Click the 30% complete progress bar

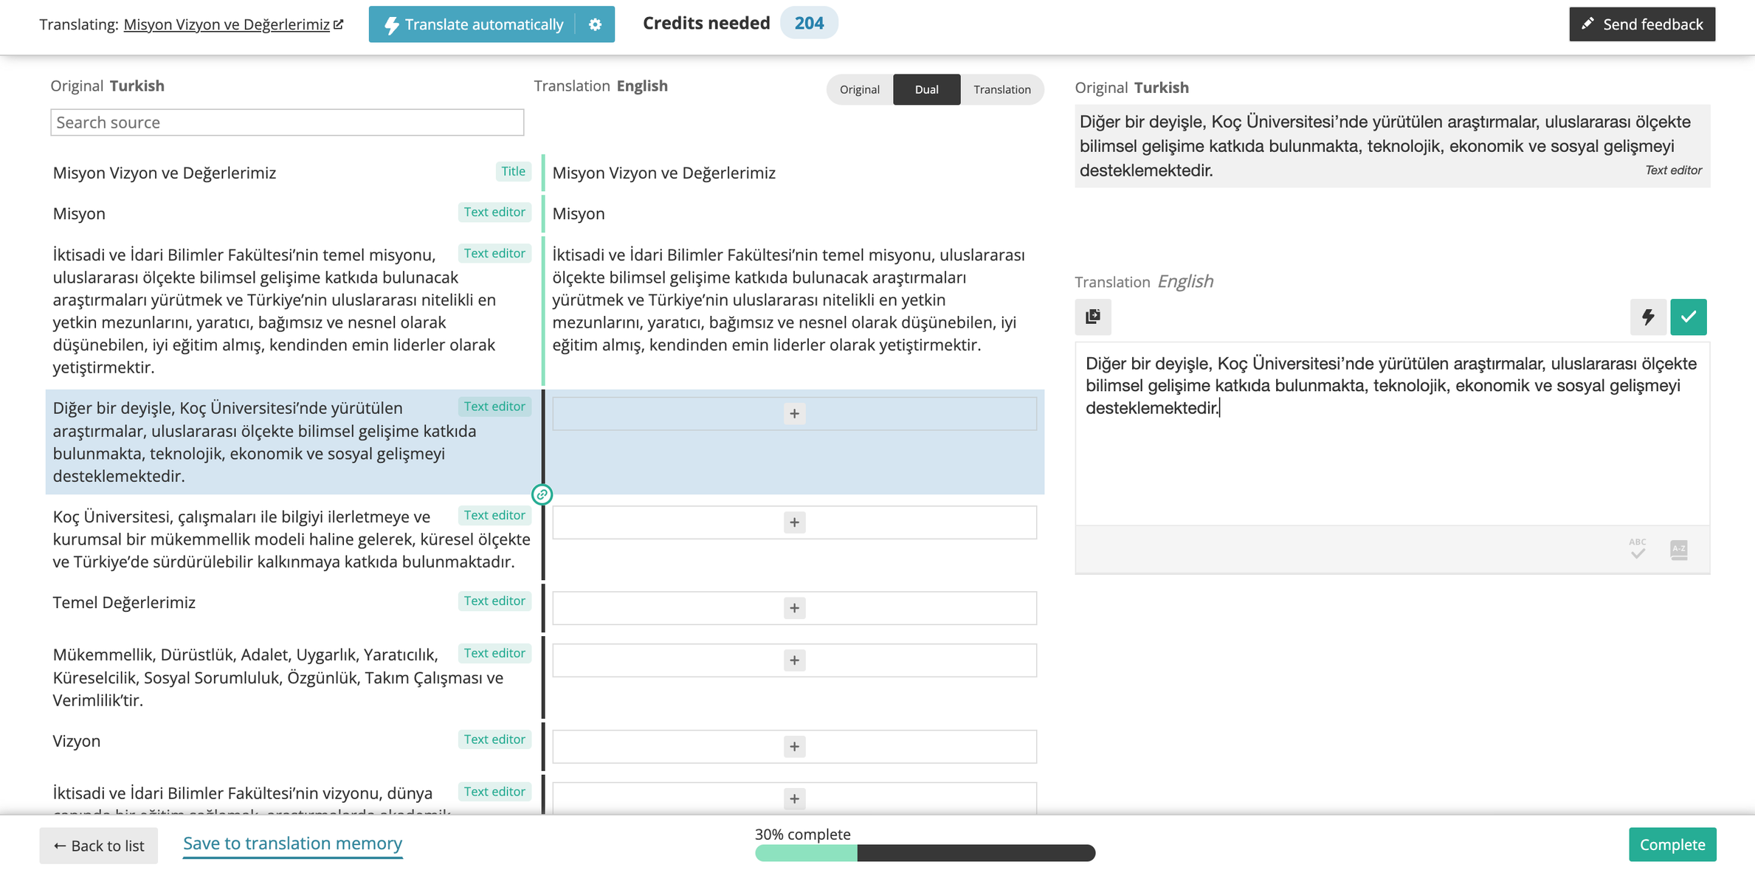pos(925,853)
